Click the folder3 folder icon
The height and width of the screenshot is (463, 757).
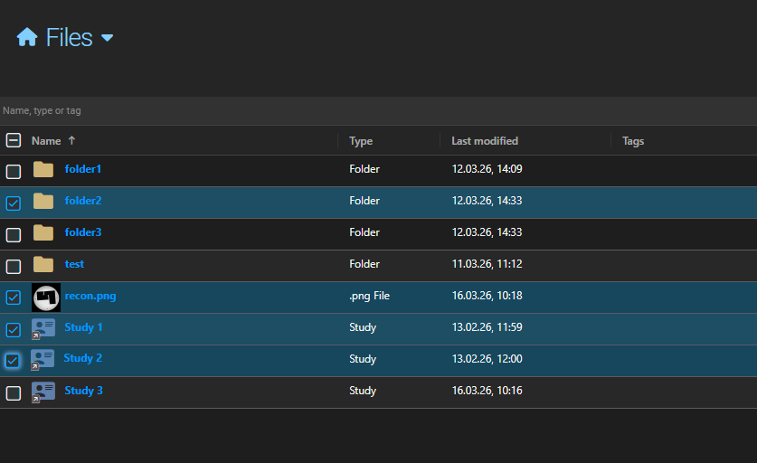43,233
